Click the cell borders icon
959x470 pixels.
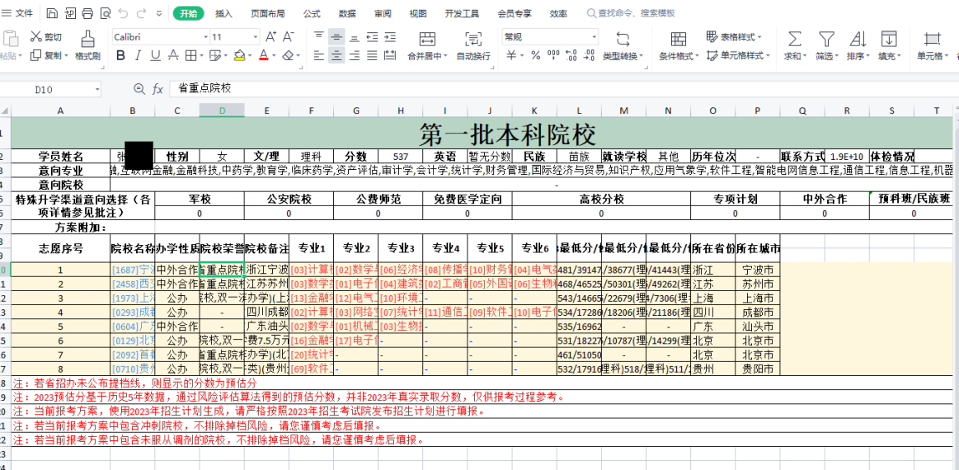coord(190,56)
